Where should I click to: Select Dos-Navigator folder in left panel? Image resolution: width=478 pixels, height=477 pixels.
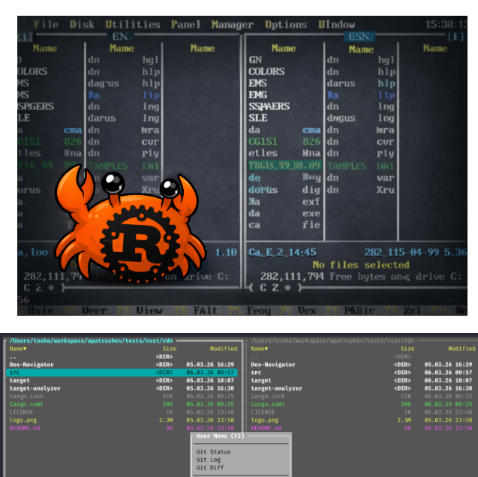[122, 364]
